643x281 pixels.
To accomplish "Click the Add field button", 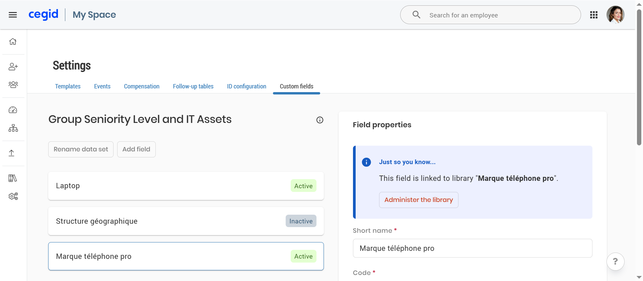I will (x=136, y=149).
